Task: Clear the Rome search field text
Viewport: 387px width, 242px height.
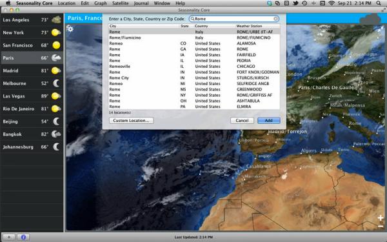Action: click(275, 19)
